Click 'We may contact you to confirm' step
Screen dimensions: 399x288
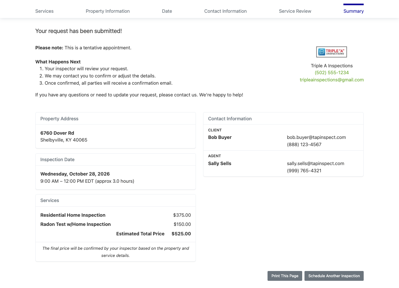coord(100,76)
